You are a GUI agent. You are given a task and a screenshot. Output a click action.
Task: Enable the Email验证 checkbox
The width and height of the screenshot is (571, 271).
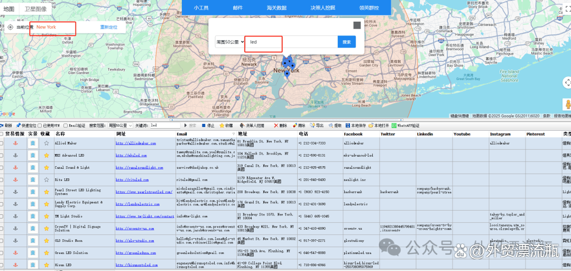[66, 125]
